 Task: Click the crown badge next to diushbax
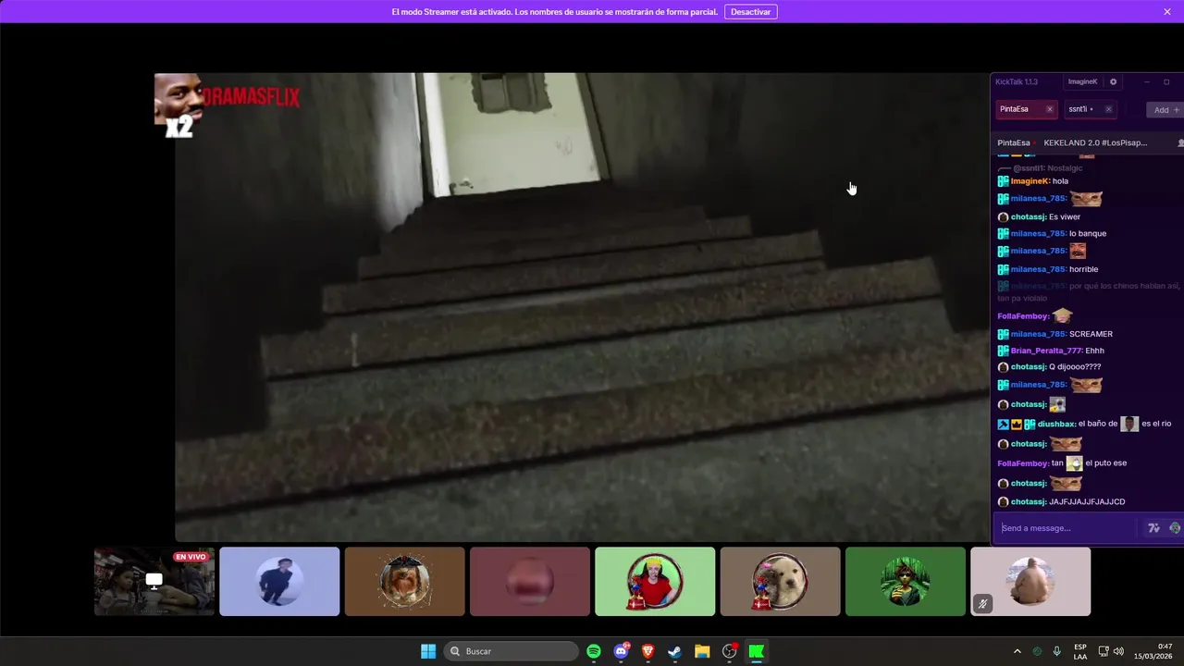pyautogui.click(x=1016, y=424)
